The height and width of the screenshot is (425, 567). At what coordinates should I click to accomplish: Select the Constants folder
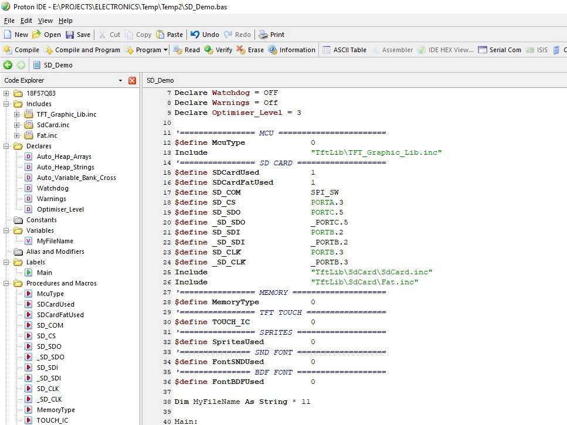point(41,220)
